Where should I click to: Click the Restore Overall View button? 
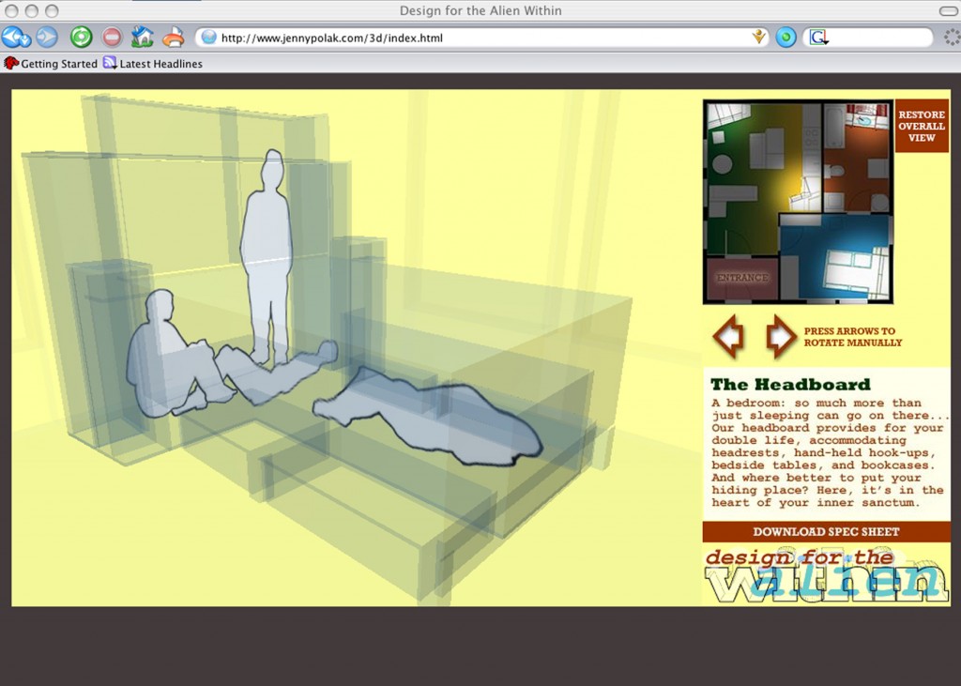coord(921,127)
